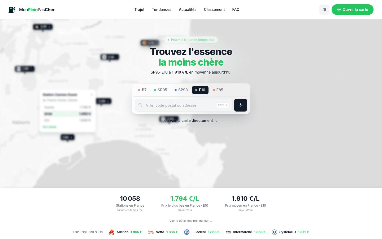
Task: Click the Netto price 1.866 €
Action: point(172,232)
